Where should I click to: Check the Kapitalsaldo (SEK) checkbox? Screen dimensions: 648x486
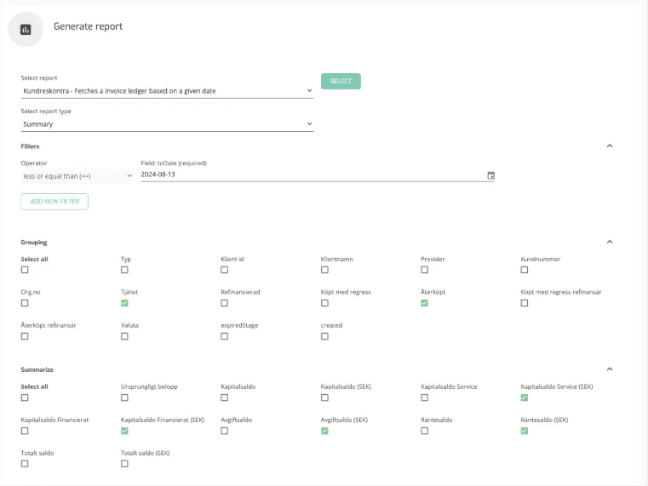[x=324, y=397]
